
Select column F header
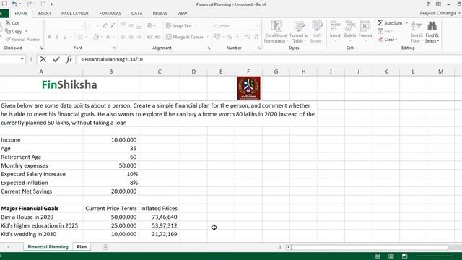coord(248,71)
